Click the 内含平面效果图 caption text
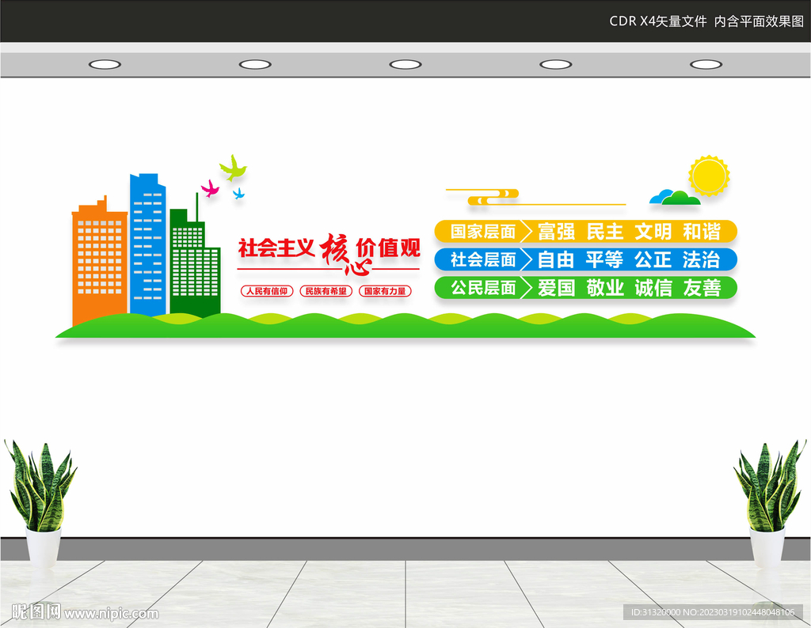 (759, 21)
